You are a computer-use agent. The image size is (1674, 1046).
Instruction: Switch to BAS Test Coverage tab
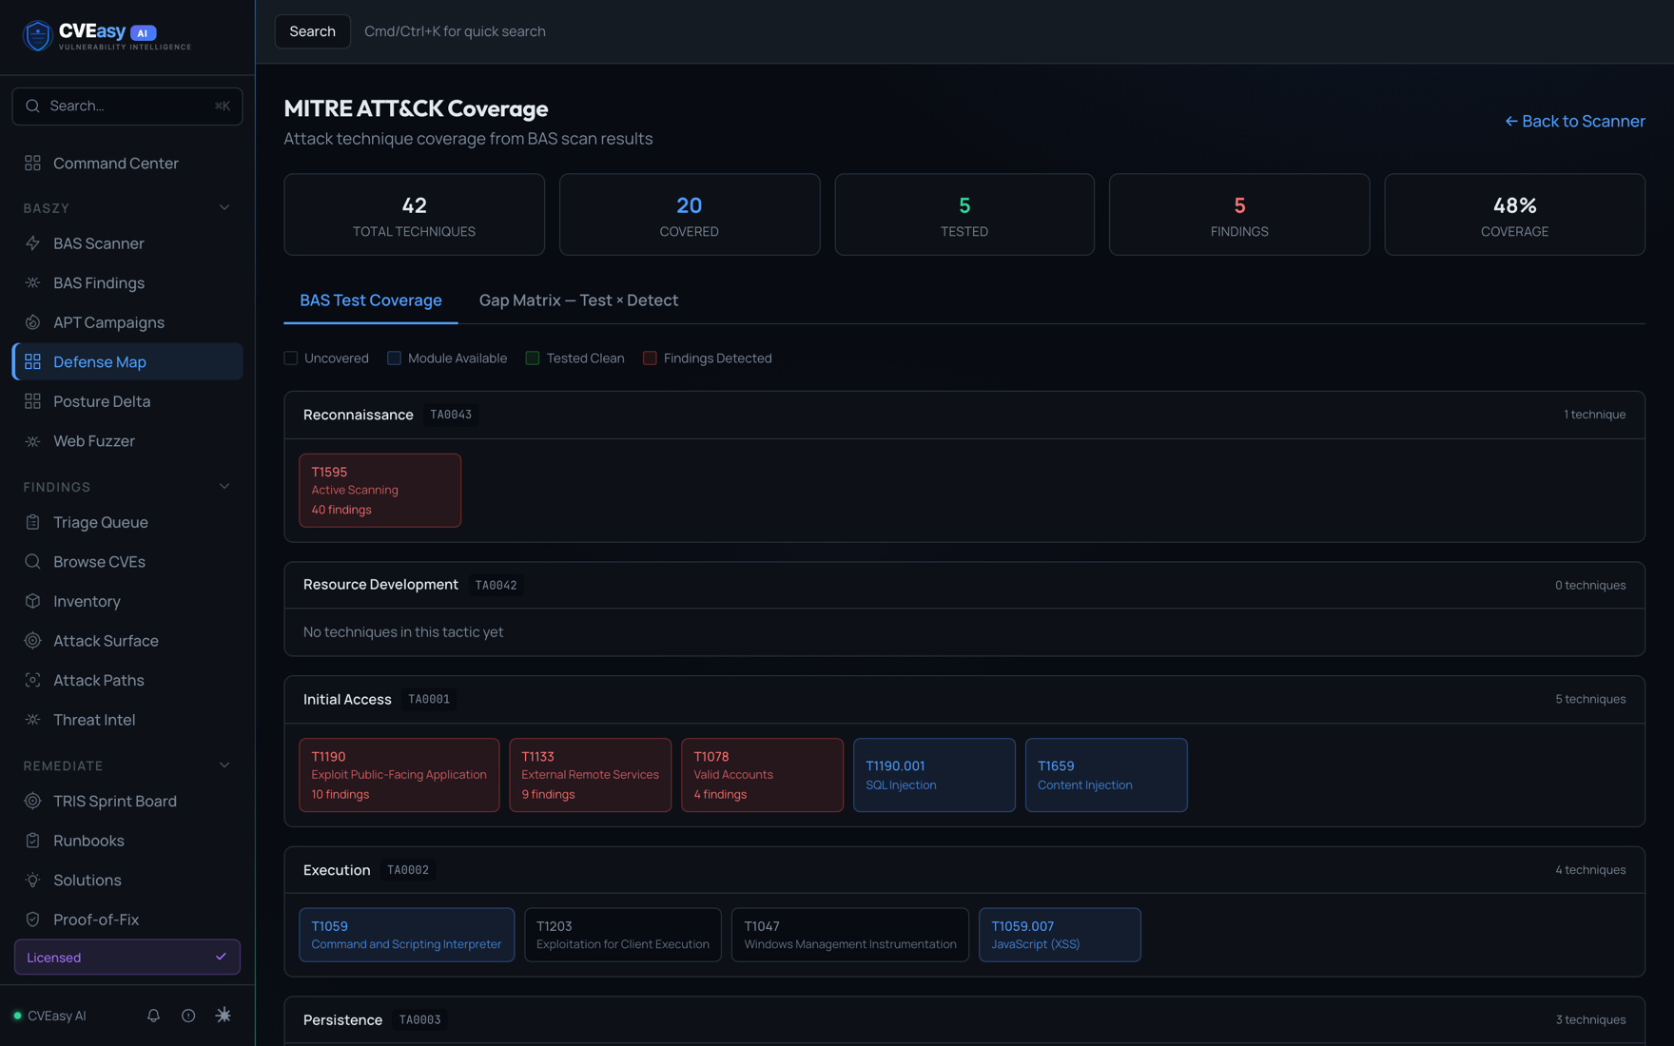[371, 300]
